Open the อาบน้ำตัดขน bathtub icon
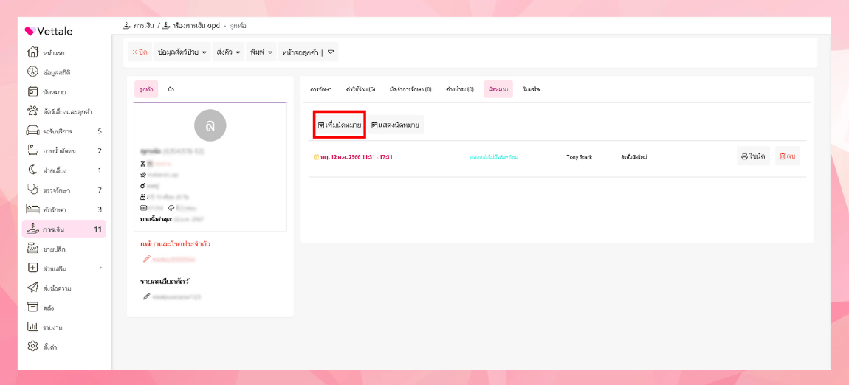 (x=32, y=150)
